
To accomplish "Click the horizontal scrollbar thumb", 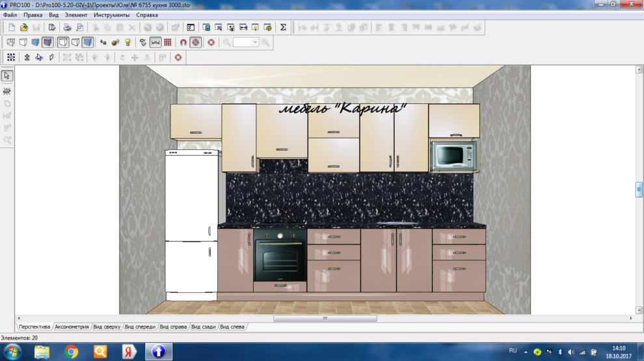I will [325, 319].
